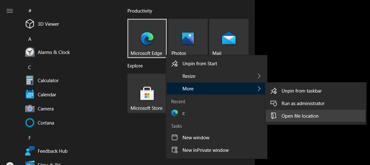Choose Run as administrator
Viewport: 370px width, 165px height.
click(316, 103)
